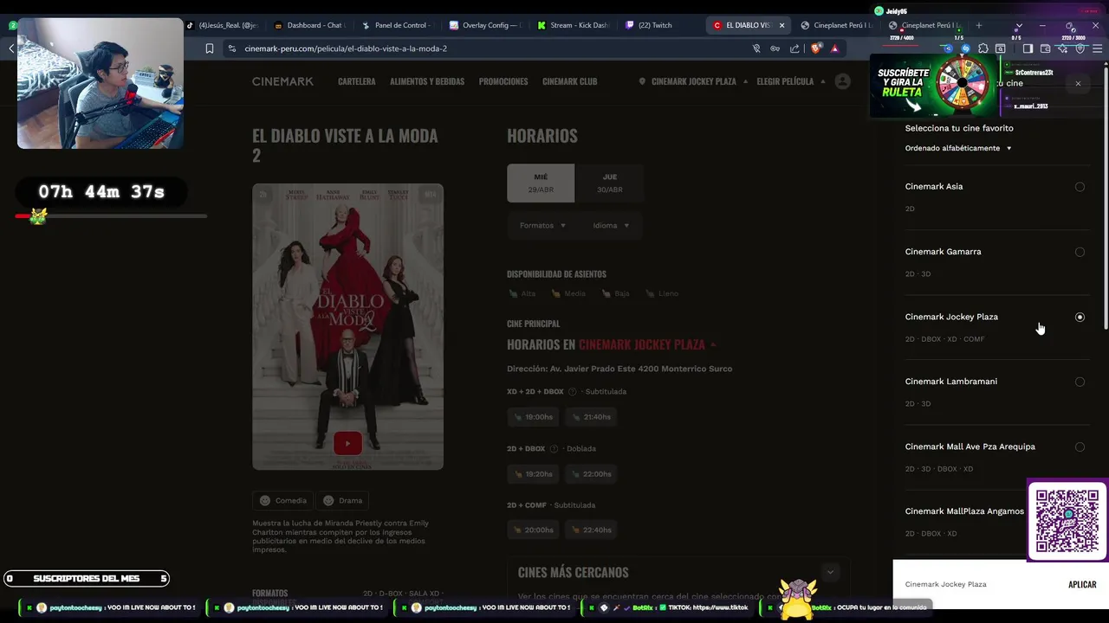Choose the 21:40hs showtime

point(591,417)
